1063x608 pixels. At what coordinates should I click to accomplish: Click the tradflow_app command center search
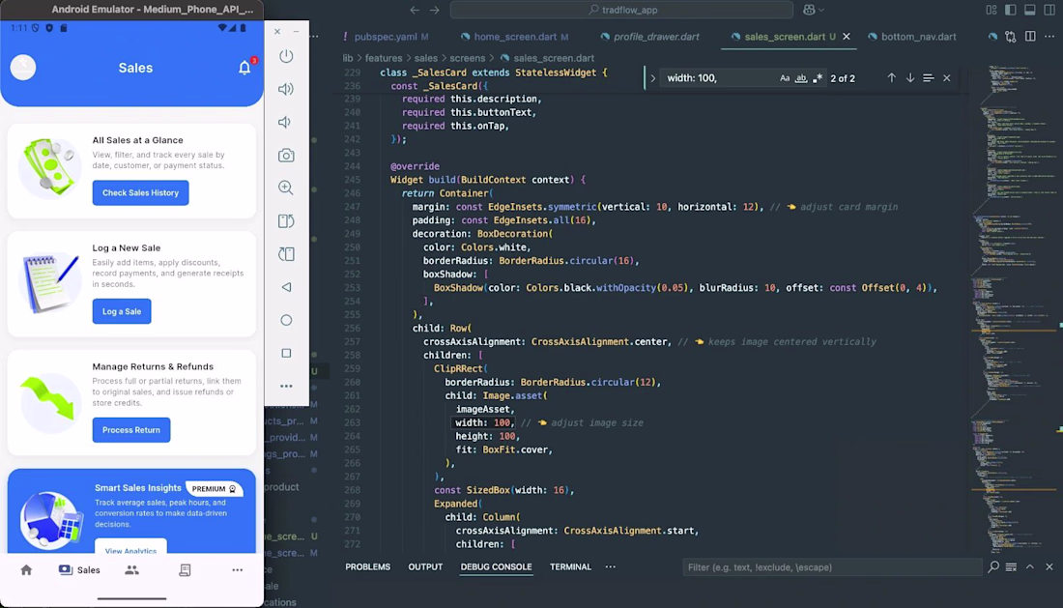[621, 10]
